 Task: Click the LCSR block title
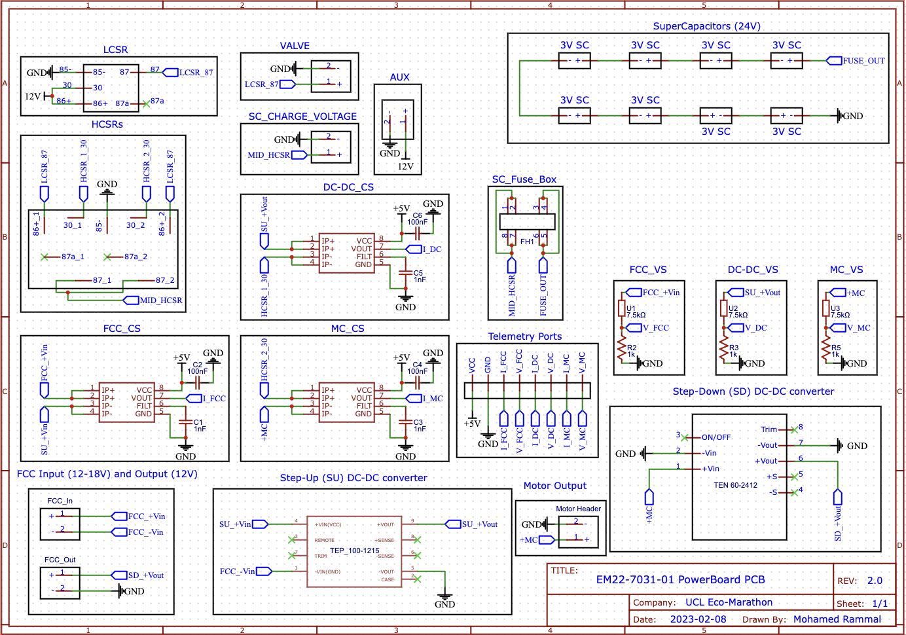(x=115, y=50)
